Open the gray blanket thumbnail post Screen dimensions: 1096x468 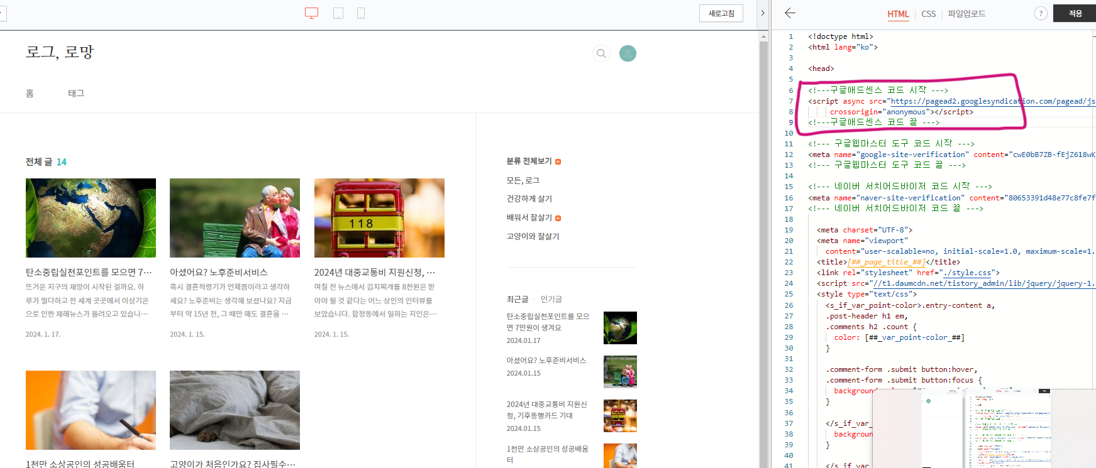235,410
